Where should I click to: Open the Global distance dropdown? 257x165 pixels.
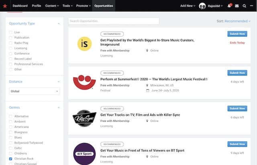click(x=35, y=91)
